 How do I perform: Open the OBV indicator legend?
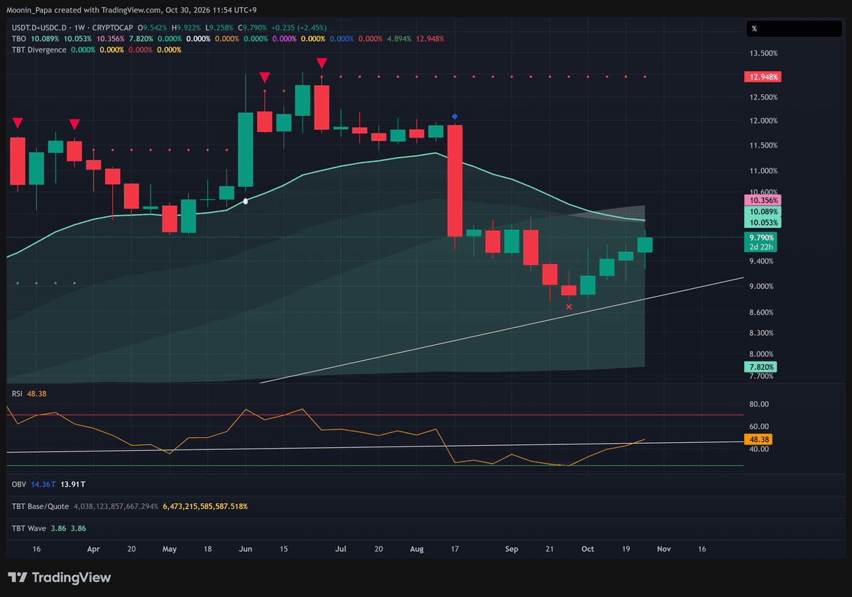(19, 483)
